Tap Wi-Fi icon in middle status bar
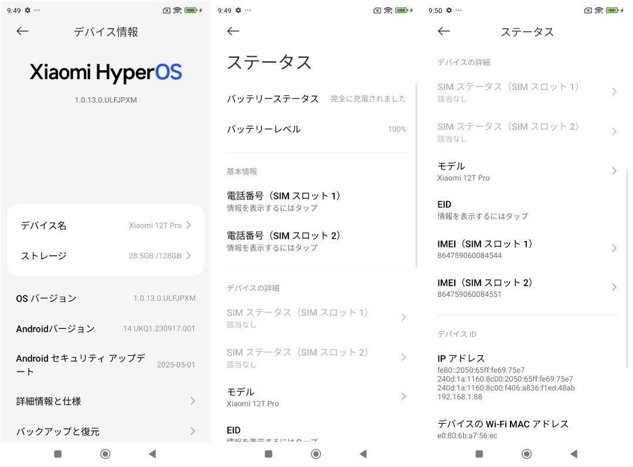633x467 pixels. pos(388,11)
